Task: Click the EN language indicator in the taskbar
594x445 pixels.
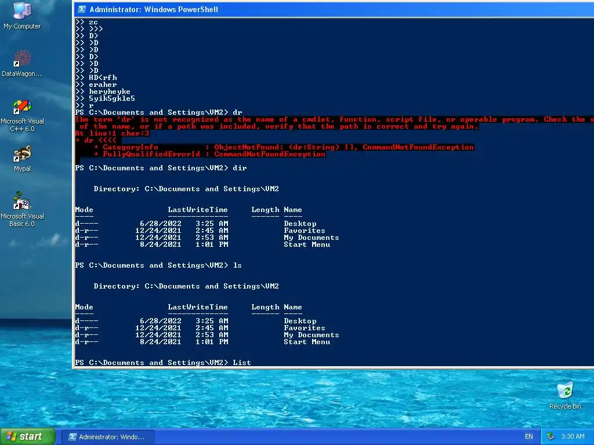Action: 529,437
